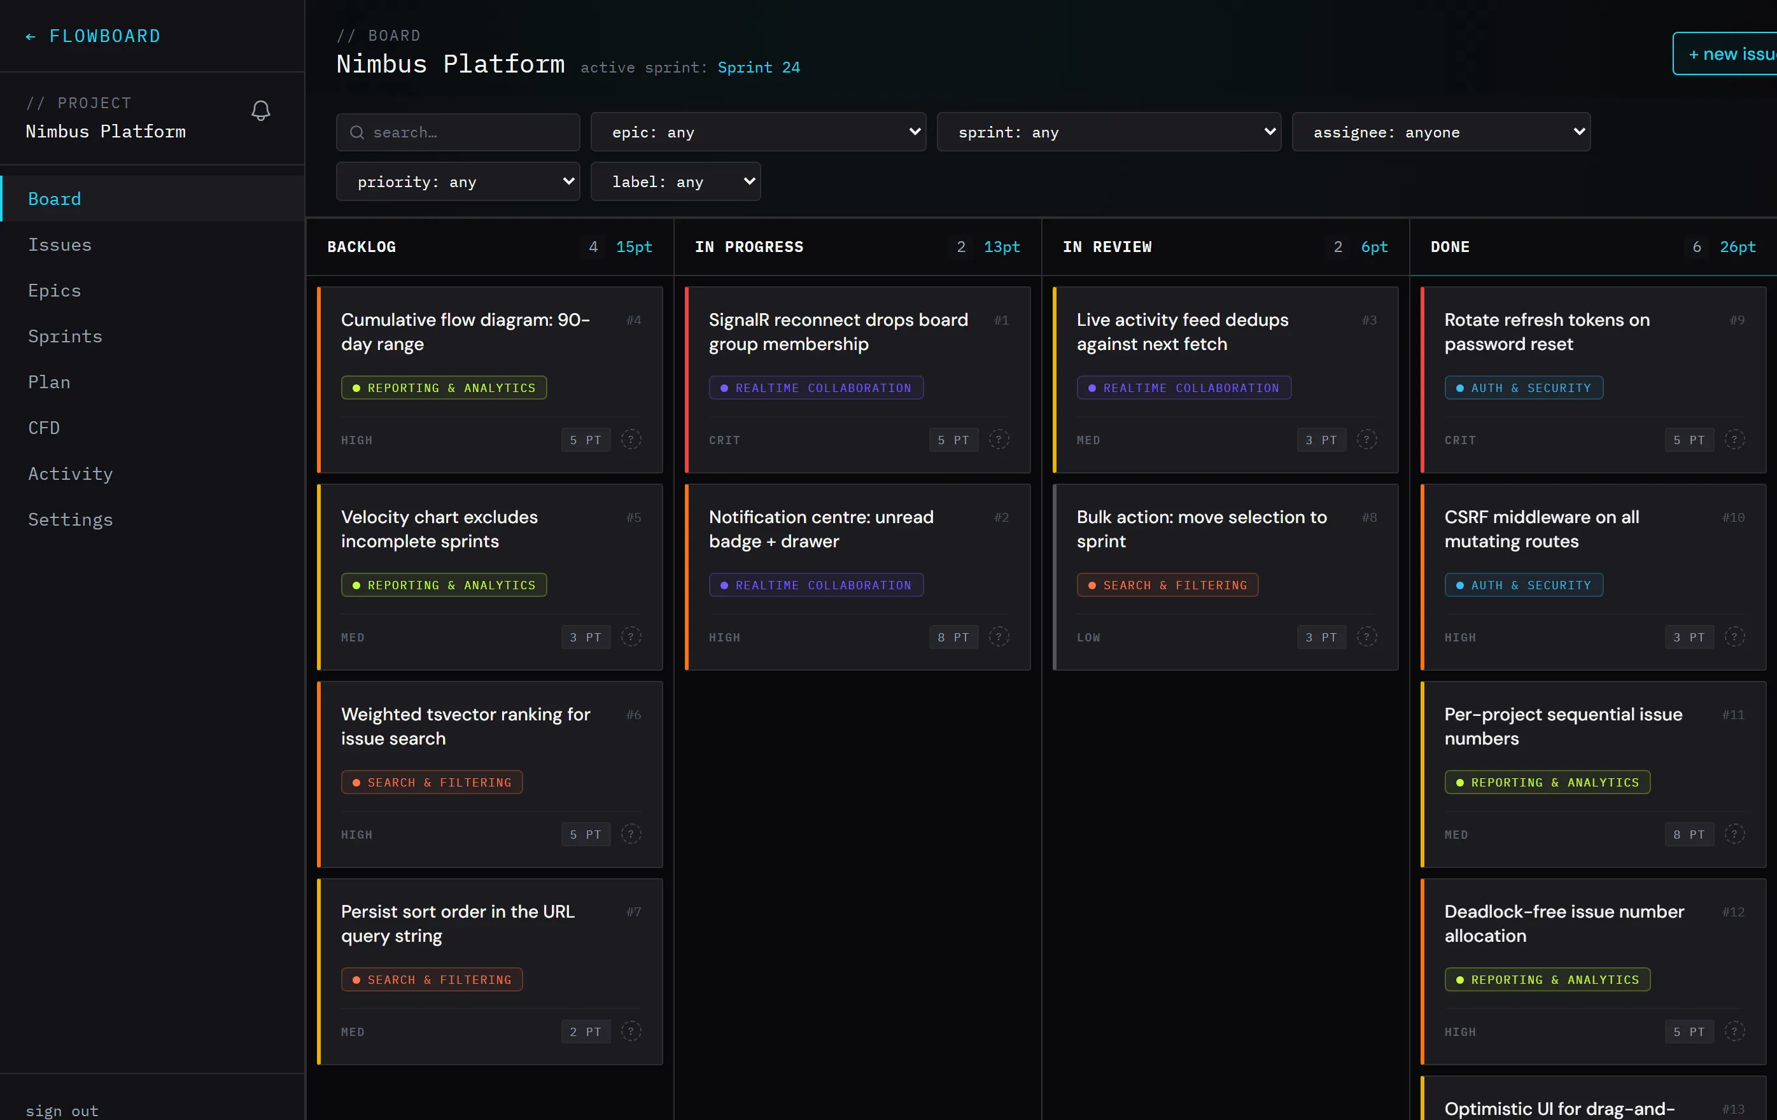Open the Weighted tsvector ranking issue card
The height and width of the screenshot is (1120, 1777).
coord(490,774)
